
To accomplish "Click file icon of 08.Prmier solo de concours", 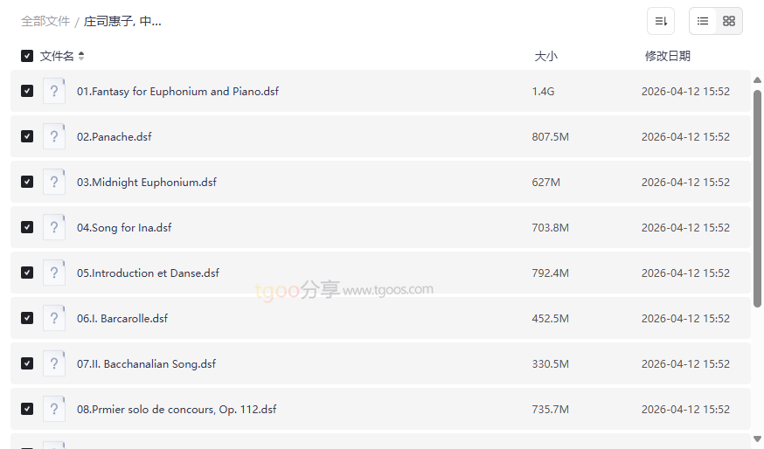I will tap(54, 409).
